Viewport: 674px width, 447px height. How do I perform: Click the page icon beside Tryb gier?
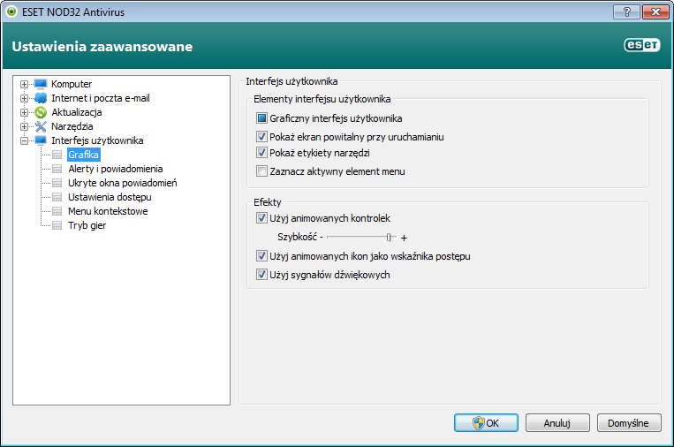point(57,225)
